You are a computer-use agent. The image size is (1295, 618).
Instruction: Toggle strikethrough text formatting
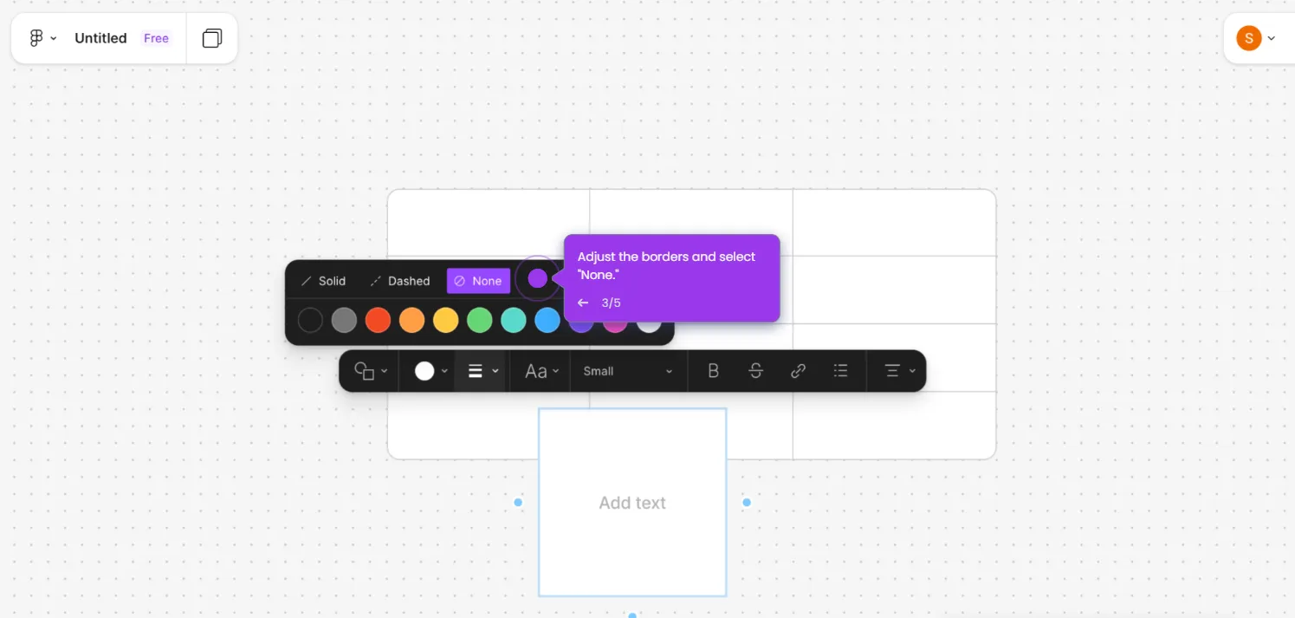[x=755, y=371]
